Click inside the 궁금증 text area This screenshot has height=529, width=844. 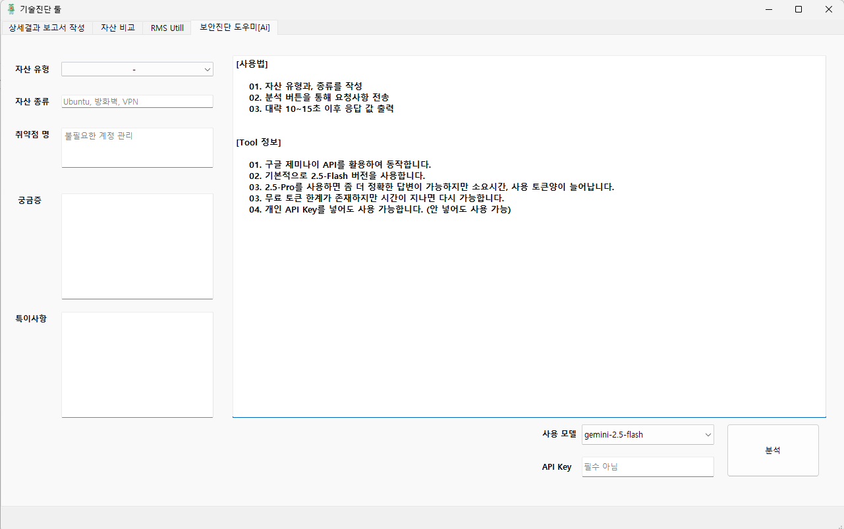click(137, 246)
